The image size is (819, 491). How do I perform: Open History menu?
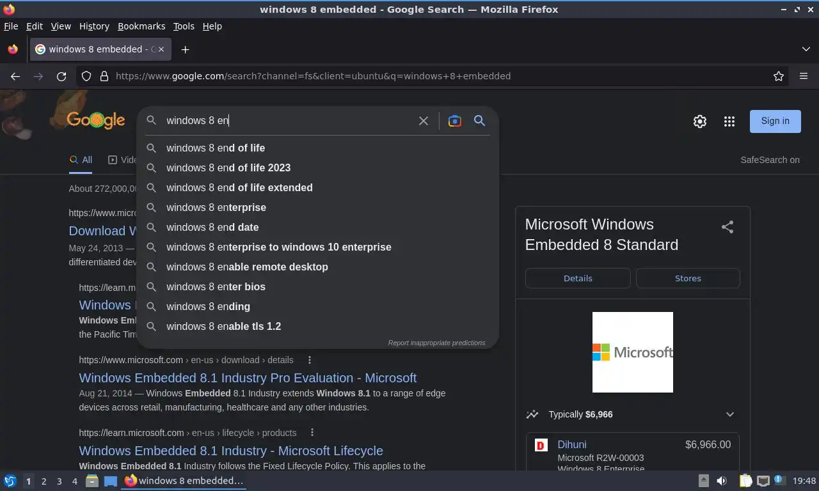94,26
